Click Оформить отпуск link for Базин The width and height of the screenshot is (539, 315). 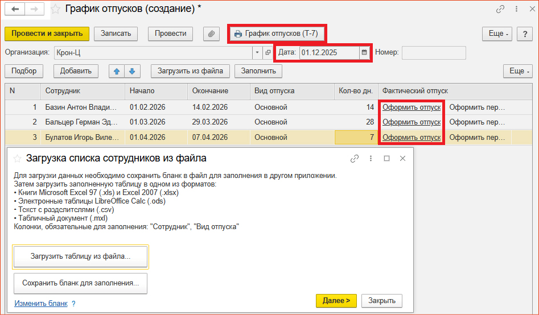tap(411, 107)
